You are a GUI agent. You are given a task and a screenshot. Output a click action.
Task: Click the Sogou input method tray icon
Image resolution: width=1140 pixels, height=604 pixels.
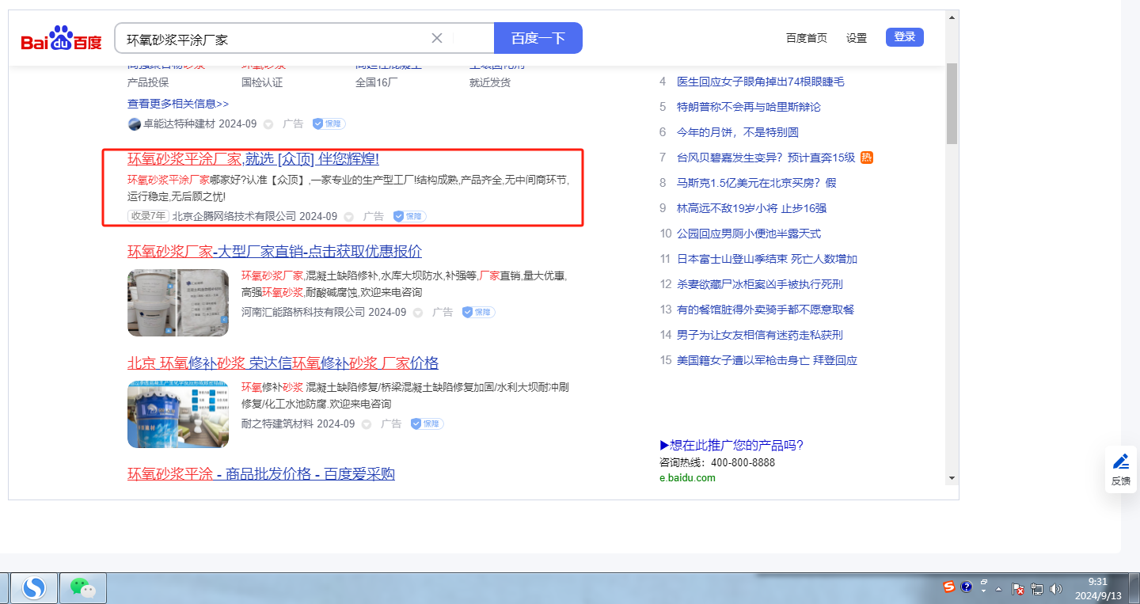(948, 587)
